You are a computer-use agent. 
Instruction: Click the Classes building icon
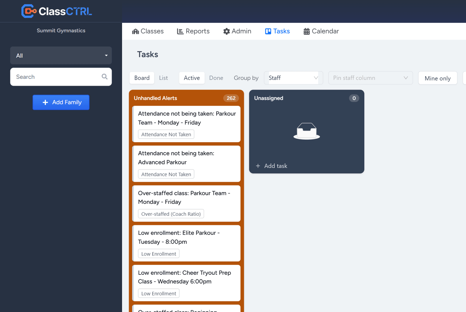point(135,31)
